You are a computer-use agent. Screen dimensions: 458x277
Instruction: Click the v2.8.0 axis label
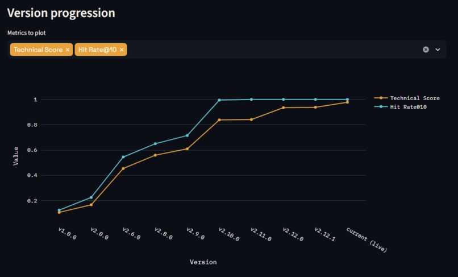tap(163, 233)
